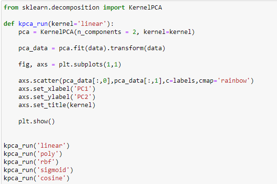Click the kpca_run function name in def line
Viewport: 277px width, 184px height.
point(33,24)
